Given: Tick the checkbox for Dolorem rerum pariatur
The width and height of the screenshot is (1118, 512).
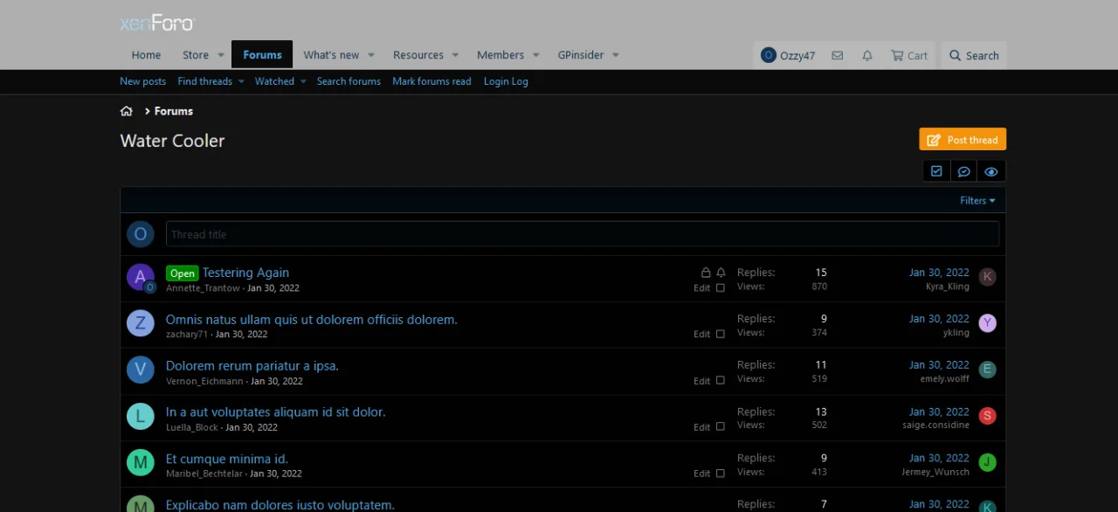Looking at the screenshot, I should [721, 380].
